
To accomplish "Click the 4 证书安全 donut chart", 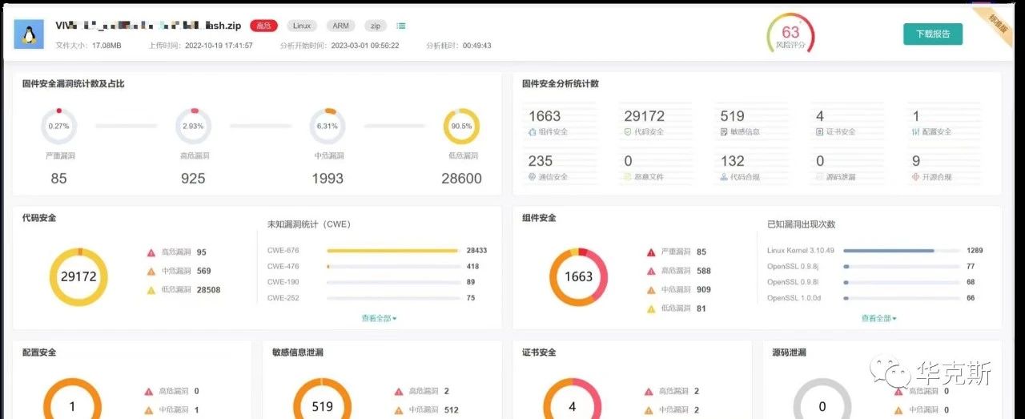I will pos(572,399).
